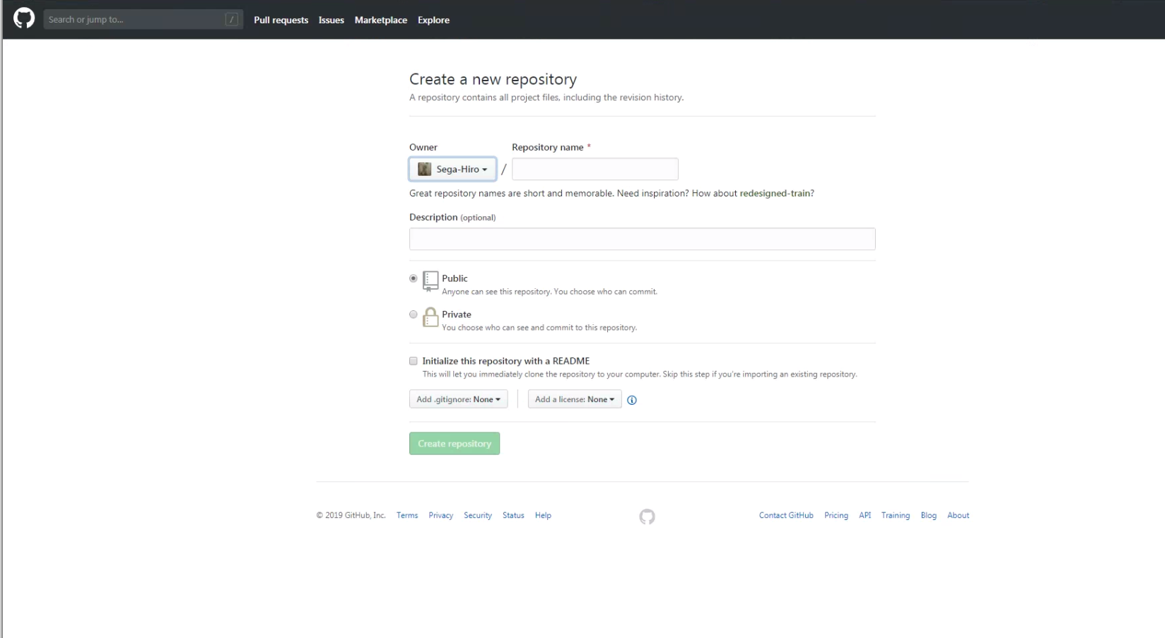Use the suggested name redesigned-train

775,193
